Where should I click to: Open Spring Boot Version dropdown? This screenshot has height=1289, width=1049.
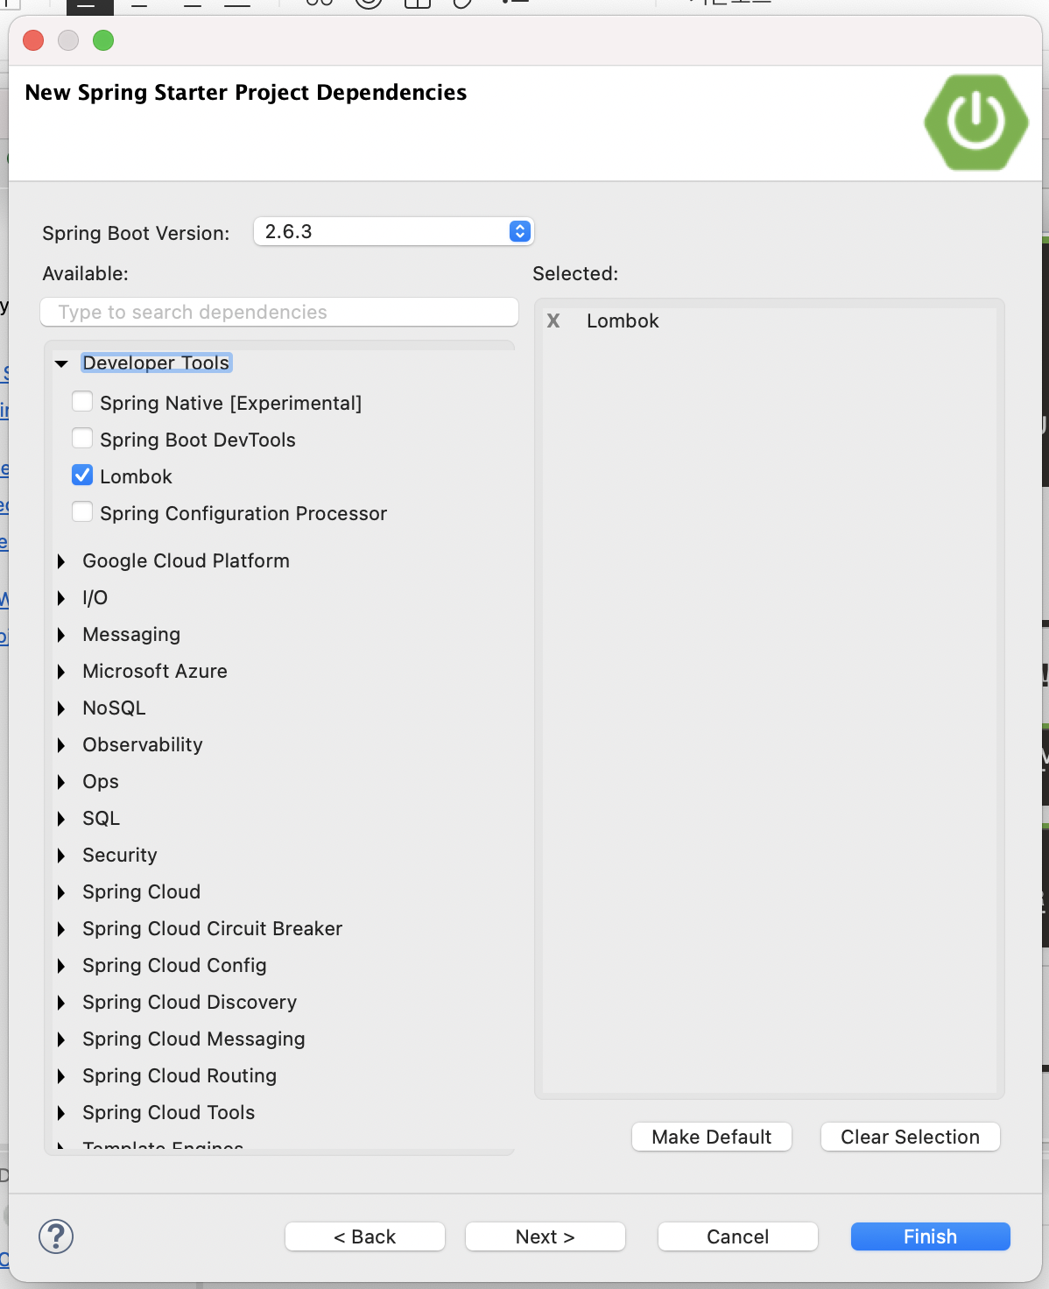click(x=394, y=231)
